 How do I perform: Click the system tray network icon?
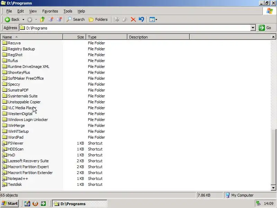tap(258, 203)
